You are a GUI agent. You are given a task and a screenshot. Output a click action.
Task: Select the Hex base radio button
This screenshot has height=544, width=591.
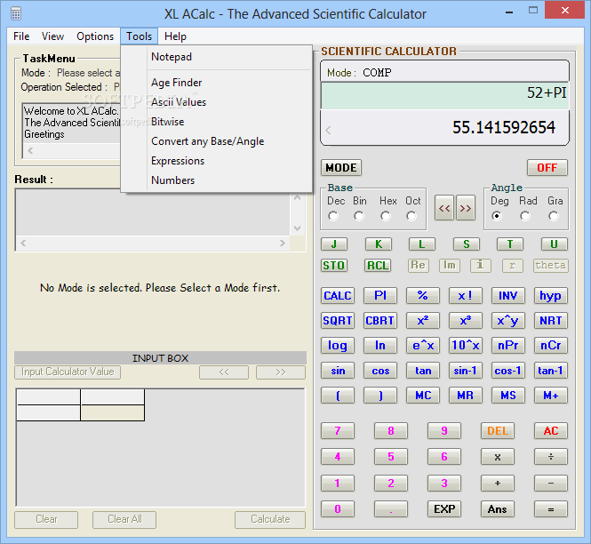(386, 216)
